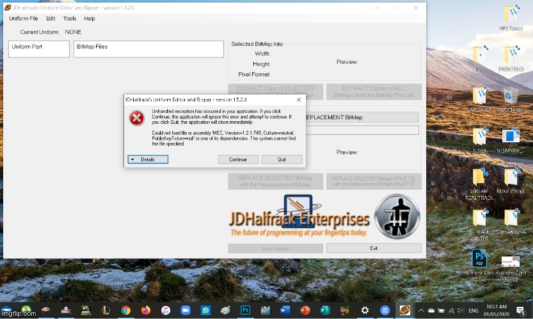Viewport: 533px width, 319px height.
Task: Open the Tools menu
Action: [x=70, y=19]
